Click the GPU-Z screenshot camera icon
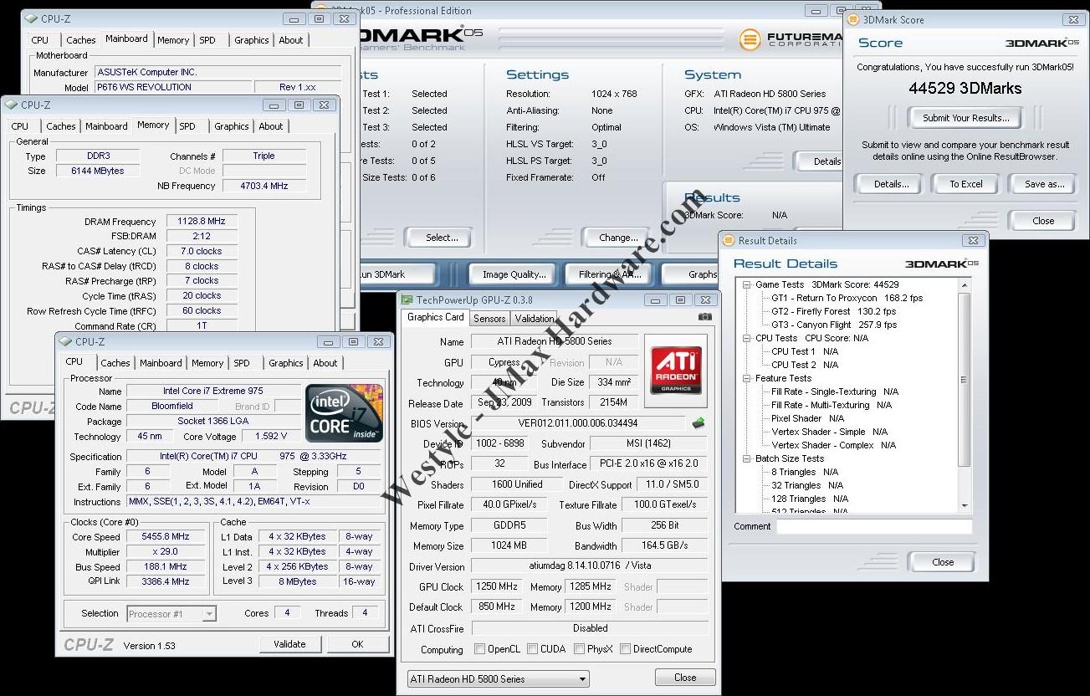Image resolution: width=1090 pixels, height=696 pixels. pyautogui.click(x=704, y=317)
